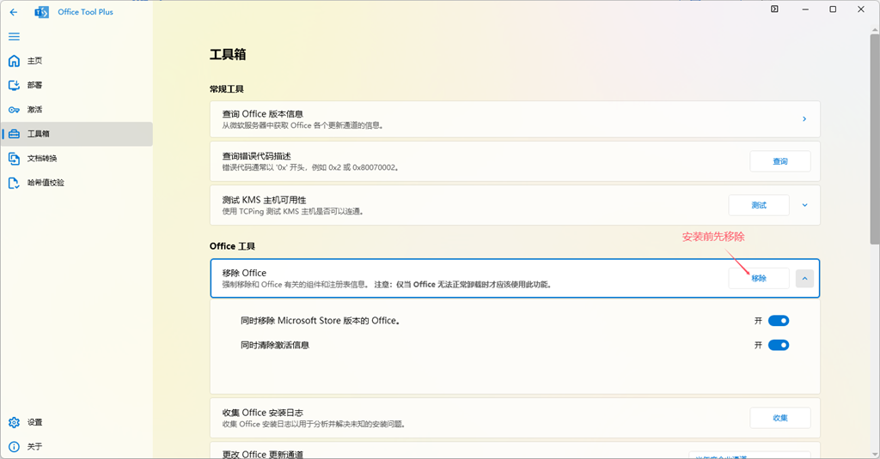Image resolution: width=880 pixels, height=459 pixels.
Task: Open the 哈希值校验 file icon
Action: click(14, 183)
